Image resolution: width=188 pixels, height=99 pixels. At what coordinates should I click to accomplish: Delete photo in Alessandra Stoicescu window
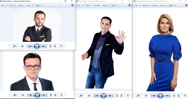click(185, 95)
